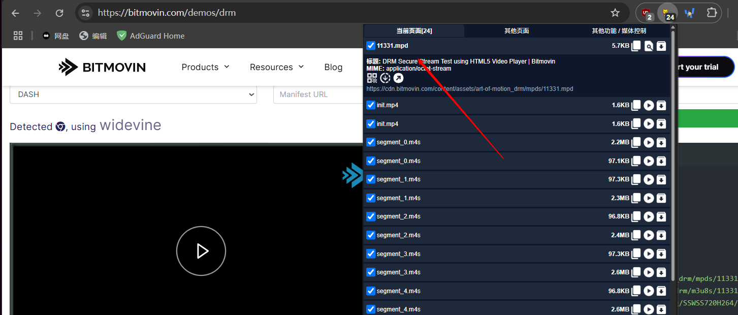Open the blue W extension icon
Viewport: 738px width, 315px height.
[x=689, y=13]
